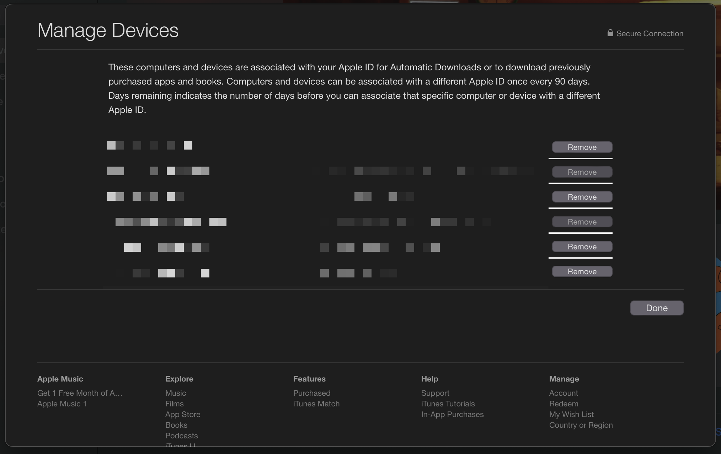Open the App Store link

coord(183,414)
